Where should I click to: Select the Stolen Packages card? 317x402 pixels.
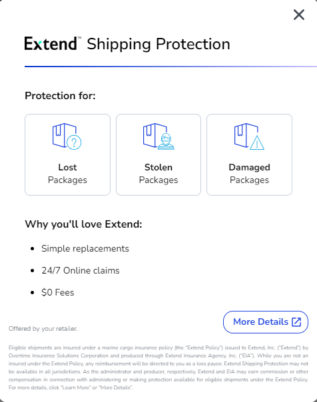[158, 154]
